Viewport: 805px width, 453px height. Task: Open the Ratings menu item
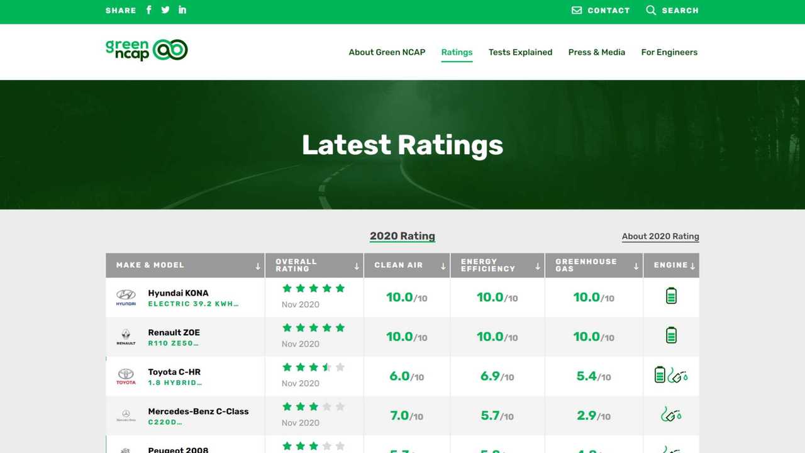tap(457, 52)
